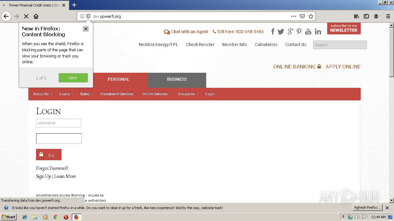Visit the LinkedIn icon

318,31
